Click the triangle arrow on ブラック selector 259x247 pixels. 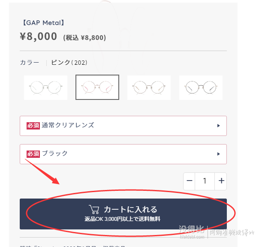(x=218, y=154)
